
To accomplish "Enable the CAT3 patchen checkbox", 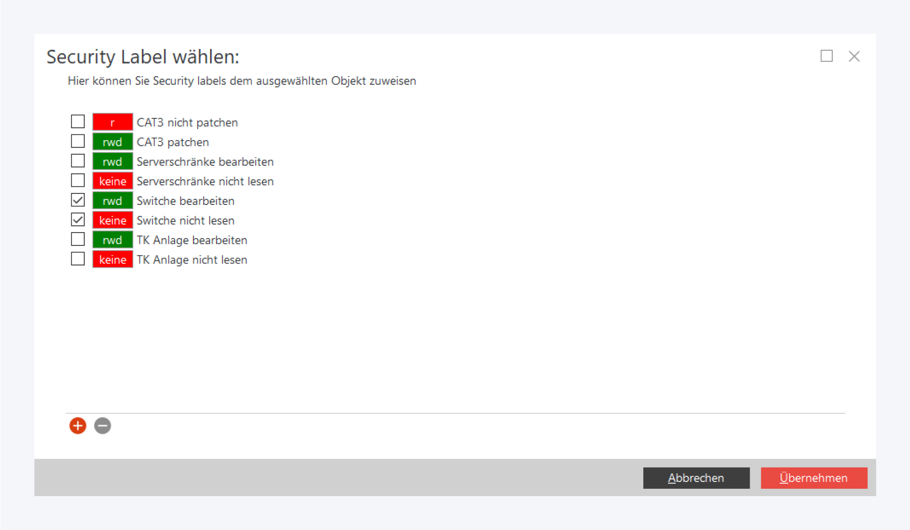I will [78, 141].
